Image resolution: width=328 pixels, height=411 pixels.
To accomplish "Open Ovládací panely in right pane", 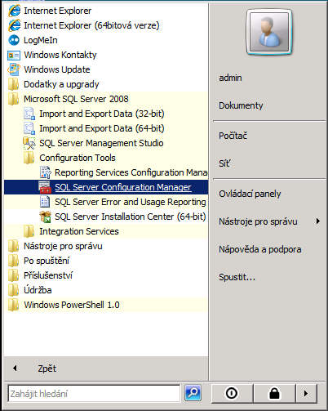I will [x=250, y=194].
